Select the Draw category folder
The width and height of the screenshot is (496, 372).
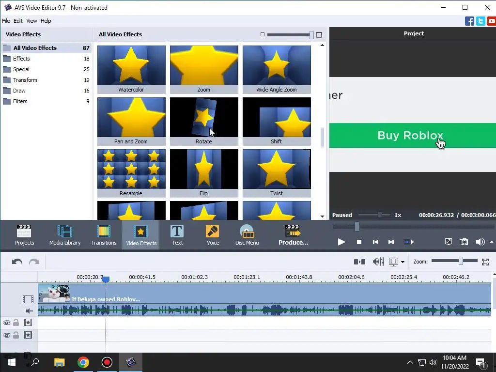point(46,91)
